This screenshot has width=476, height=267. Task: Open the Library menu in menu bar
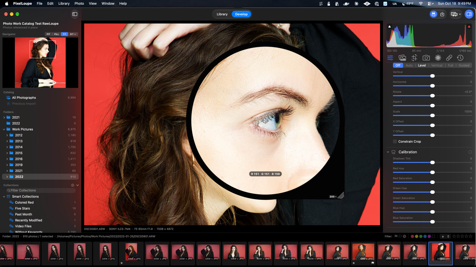tap(64, 4)
